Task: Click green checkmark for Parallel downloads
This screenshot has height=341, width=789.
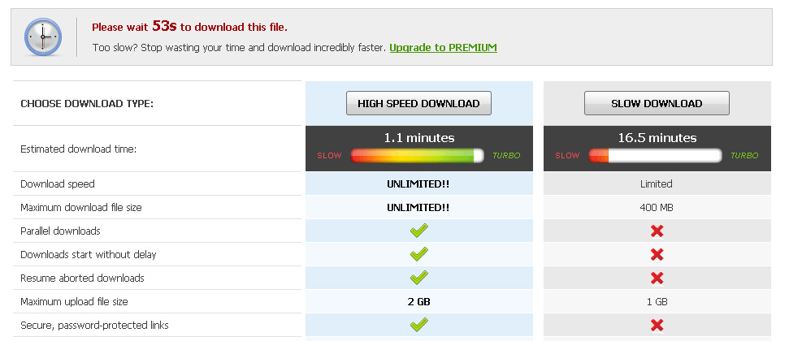Action: (x=418, y=231)
